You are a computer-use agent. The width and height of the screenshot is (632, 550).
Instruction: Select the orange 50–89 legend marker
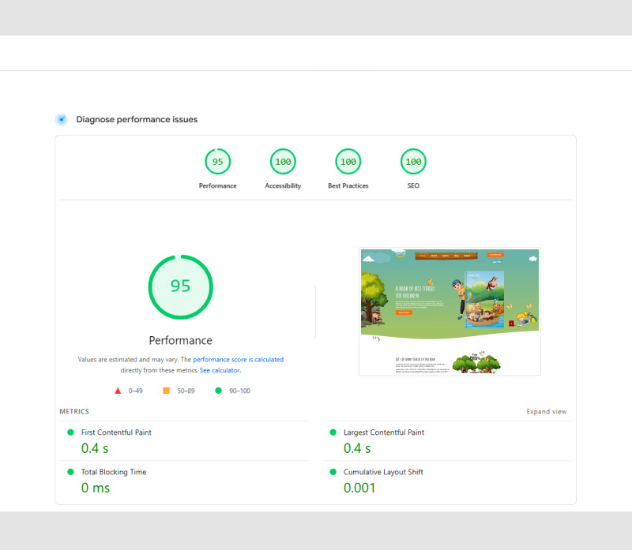(166, 391)
